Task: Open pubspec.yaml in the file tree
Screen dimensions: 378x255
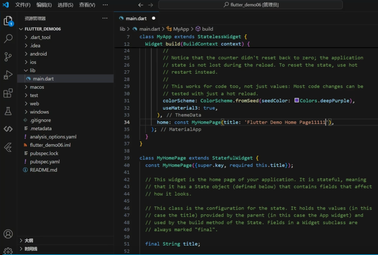Action: [45, 162]
